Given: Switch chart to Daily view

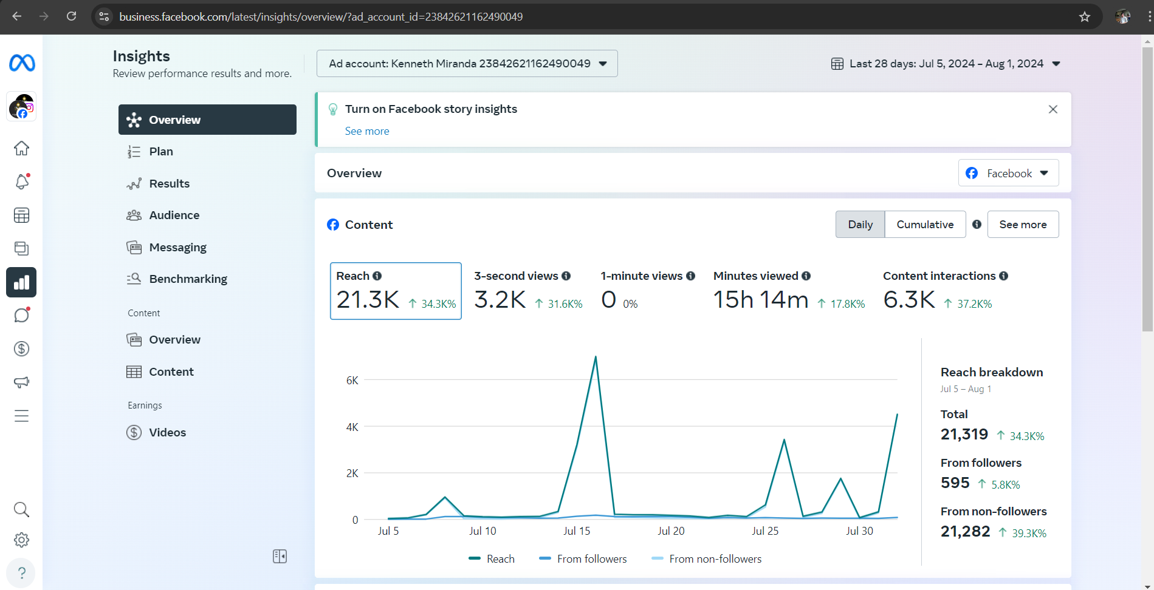Looking at the screenshot, I should tap(860, 224).
